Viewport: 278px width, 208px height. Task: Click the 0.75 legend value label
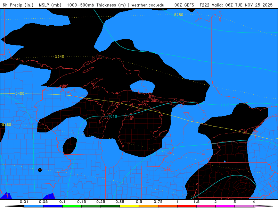(x=158, y=202)
